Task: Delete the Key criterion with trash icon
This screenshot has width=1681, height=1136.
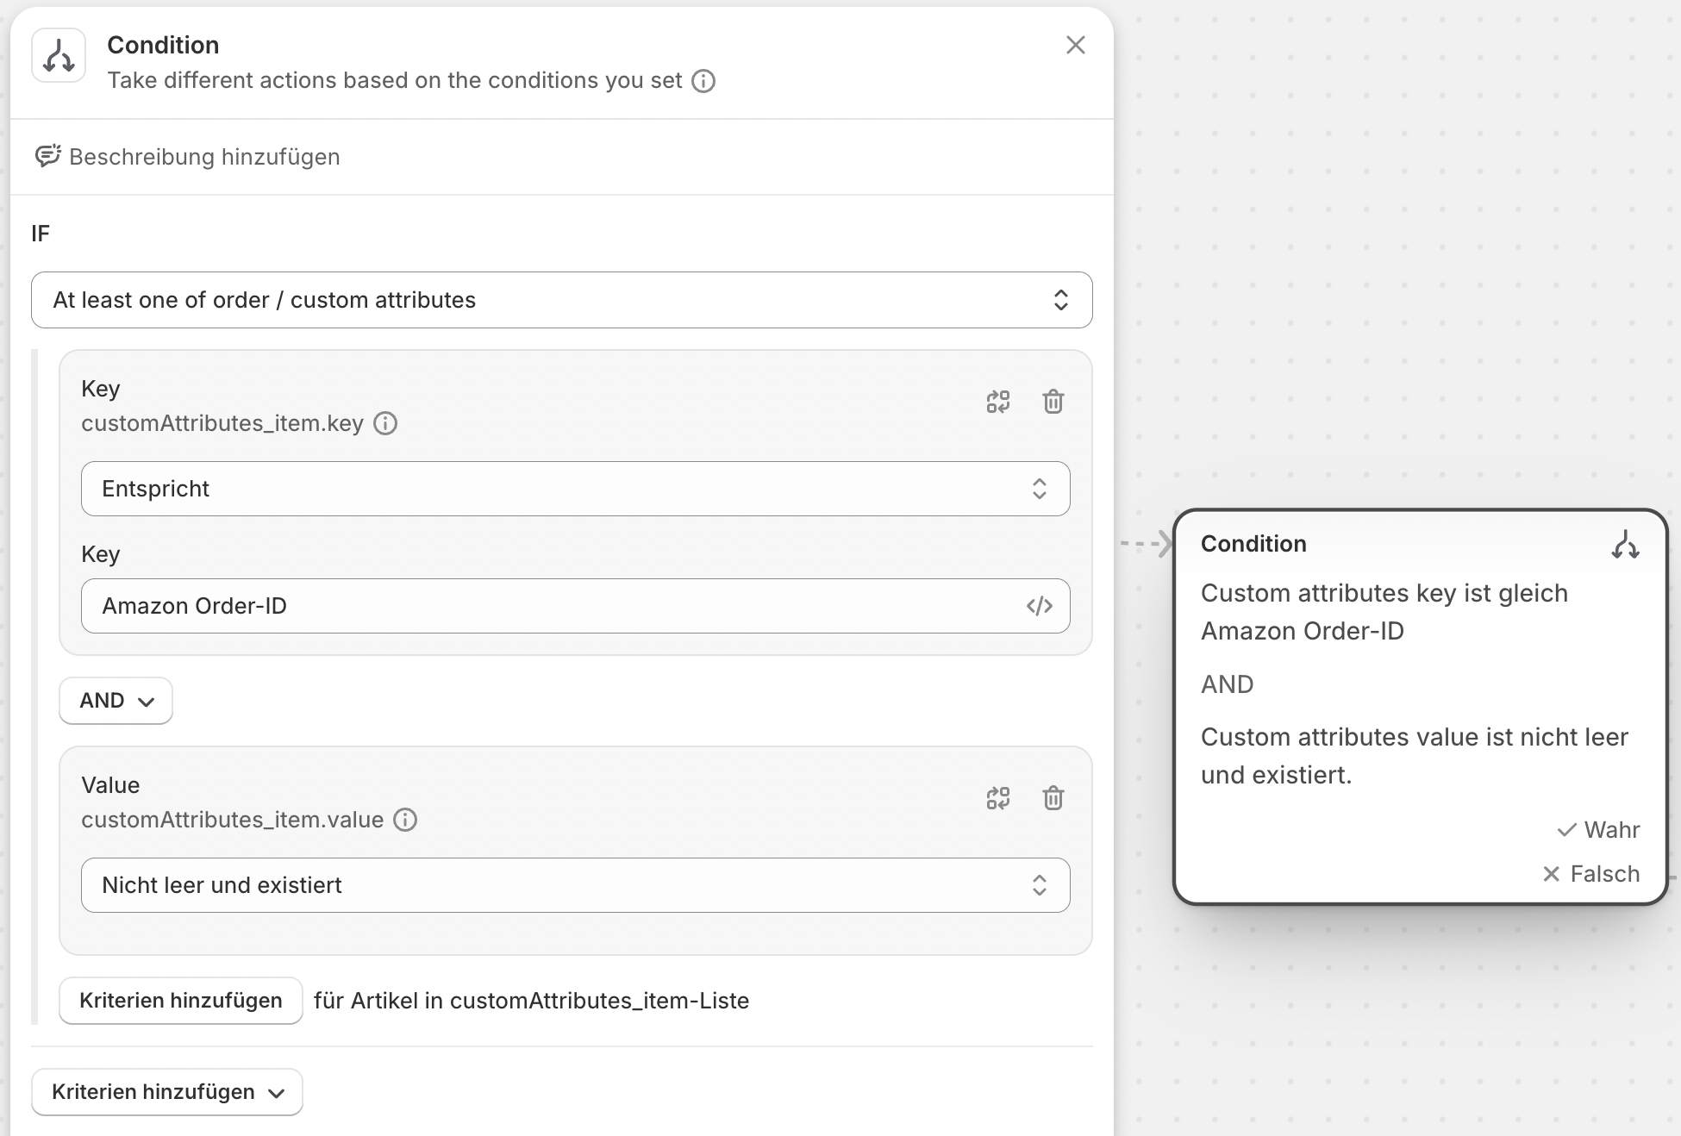Action: pyautogui.click(x=1053, y=402)
